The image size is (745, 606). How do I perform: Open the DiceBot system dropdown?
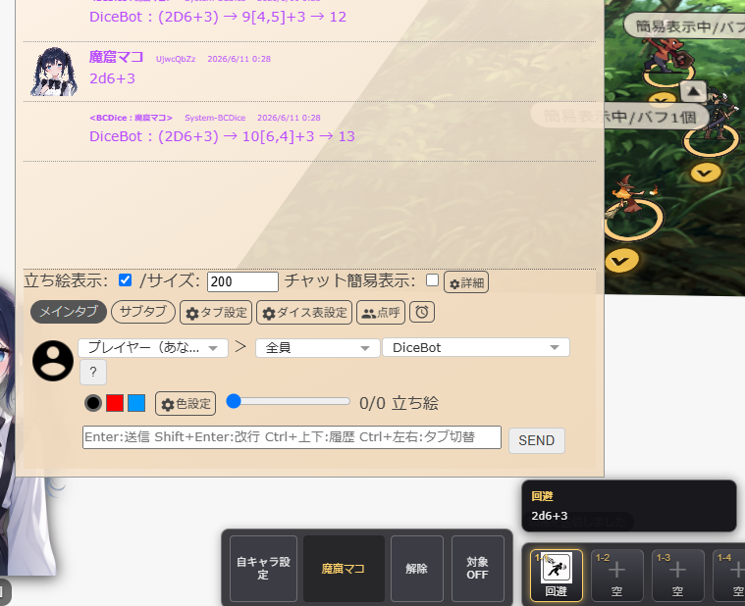point(476,348)
